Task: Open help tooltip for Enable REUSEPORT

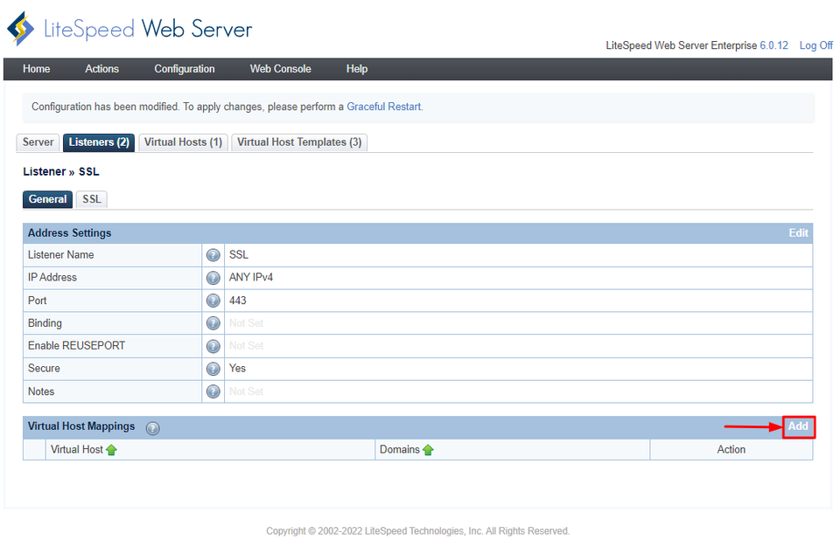Action: pyautogui.click(x=213, y=345)
